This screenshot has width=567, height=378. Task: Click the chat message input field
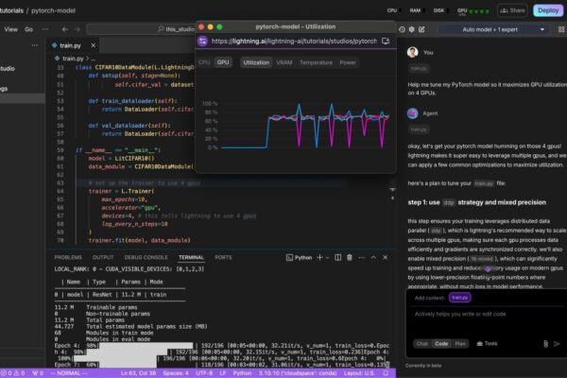487,314
